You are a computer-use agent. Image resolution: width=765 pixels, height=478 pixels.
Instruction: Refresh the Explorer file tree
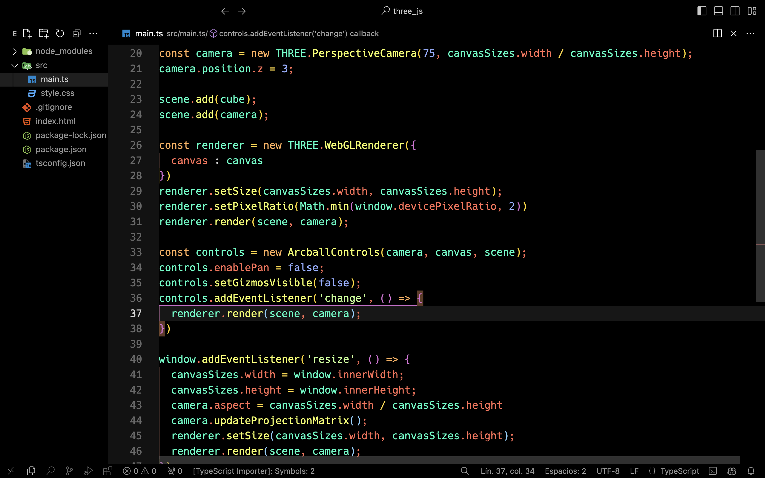coord(60,33)
